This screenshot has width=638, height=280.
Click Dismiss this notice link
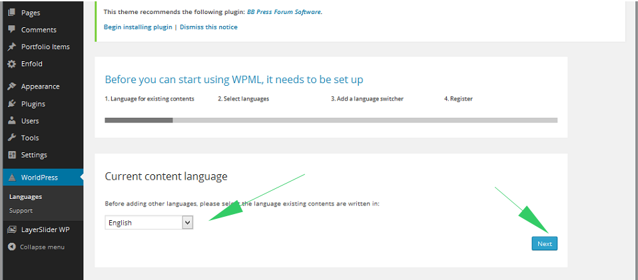click(x=208, y=27)
